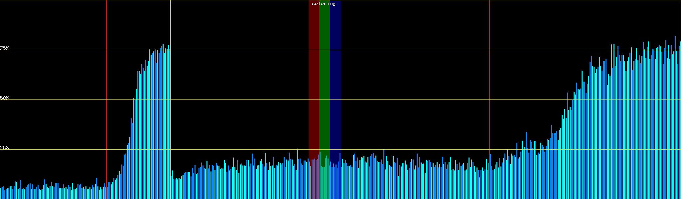681x199 pixels.
Task: Click the 25% axis label
Action: pos(4,148)
